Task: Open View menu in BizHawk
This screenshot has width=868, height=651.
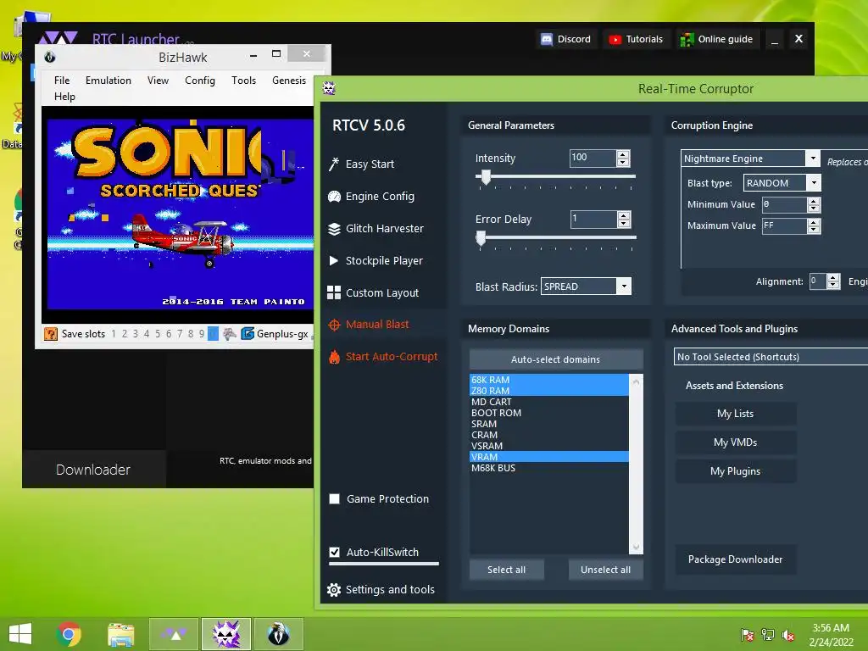Action: click(158, 81)
